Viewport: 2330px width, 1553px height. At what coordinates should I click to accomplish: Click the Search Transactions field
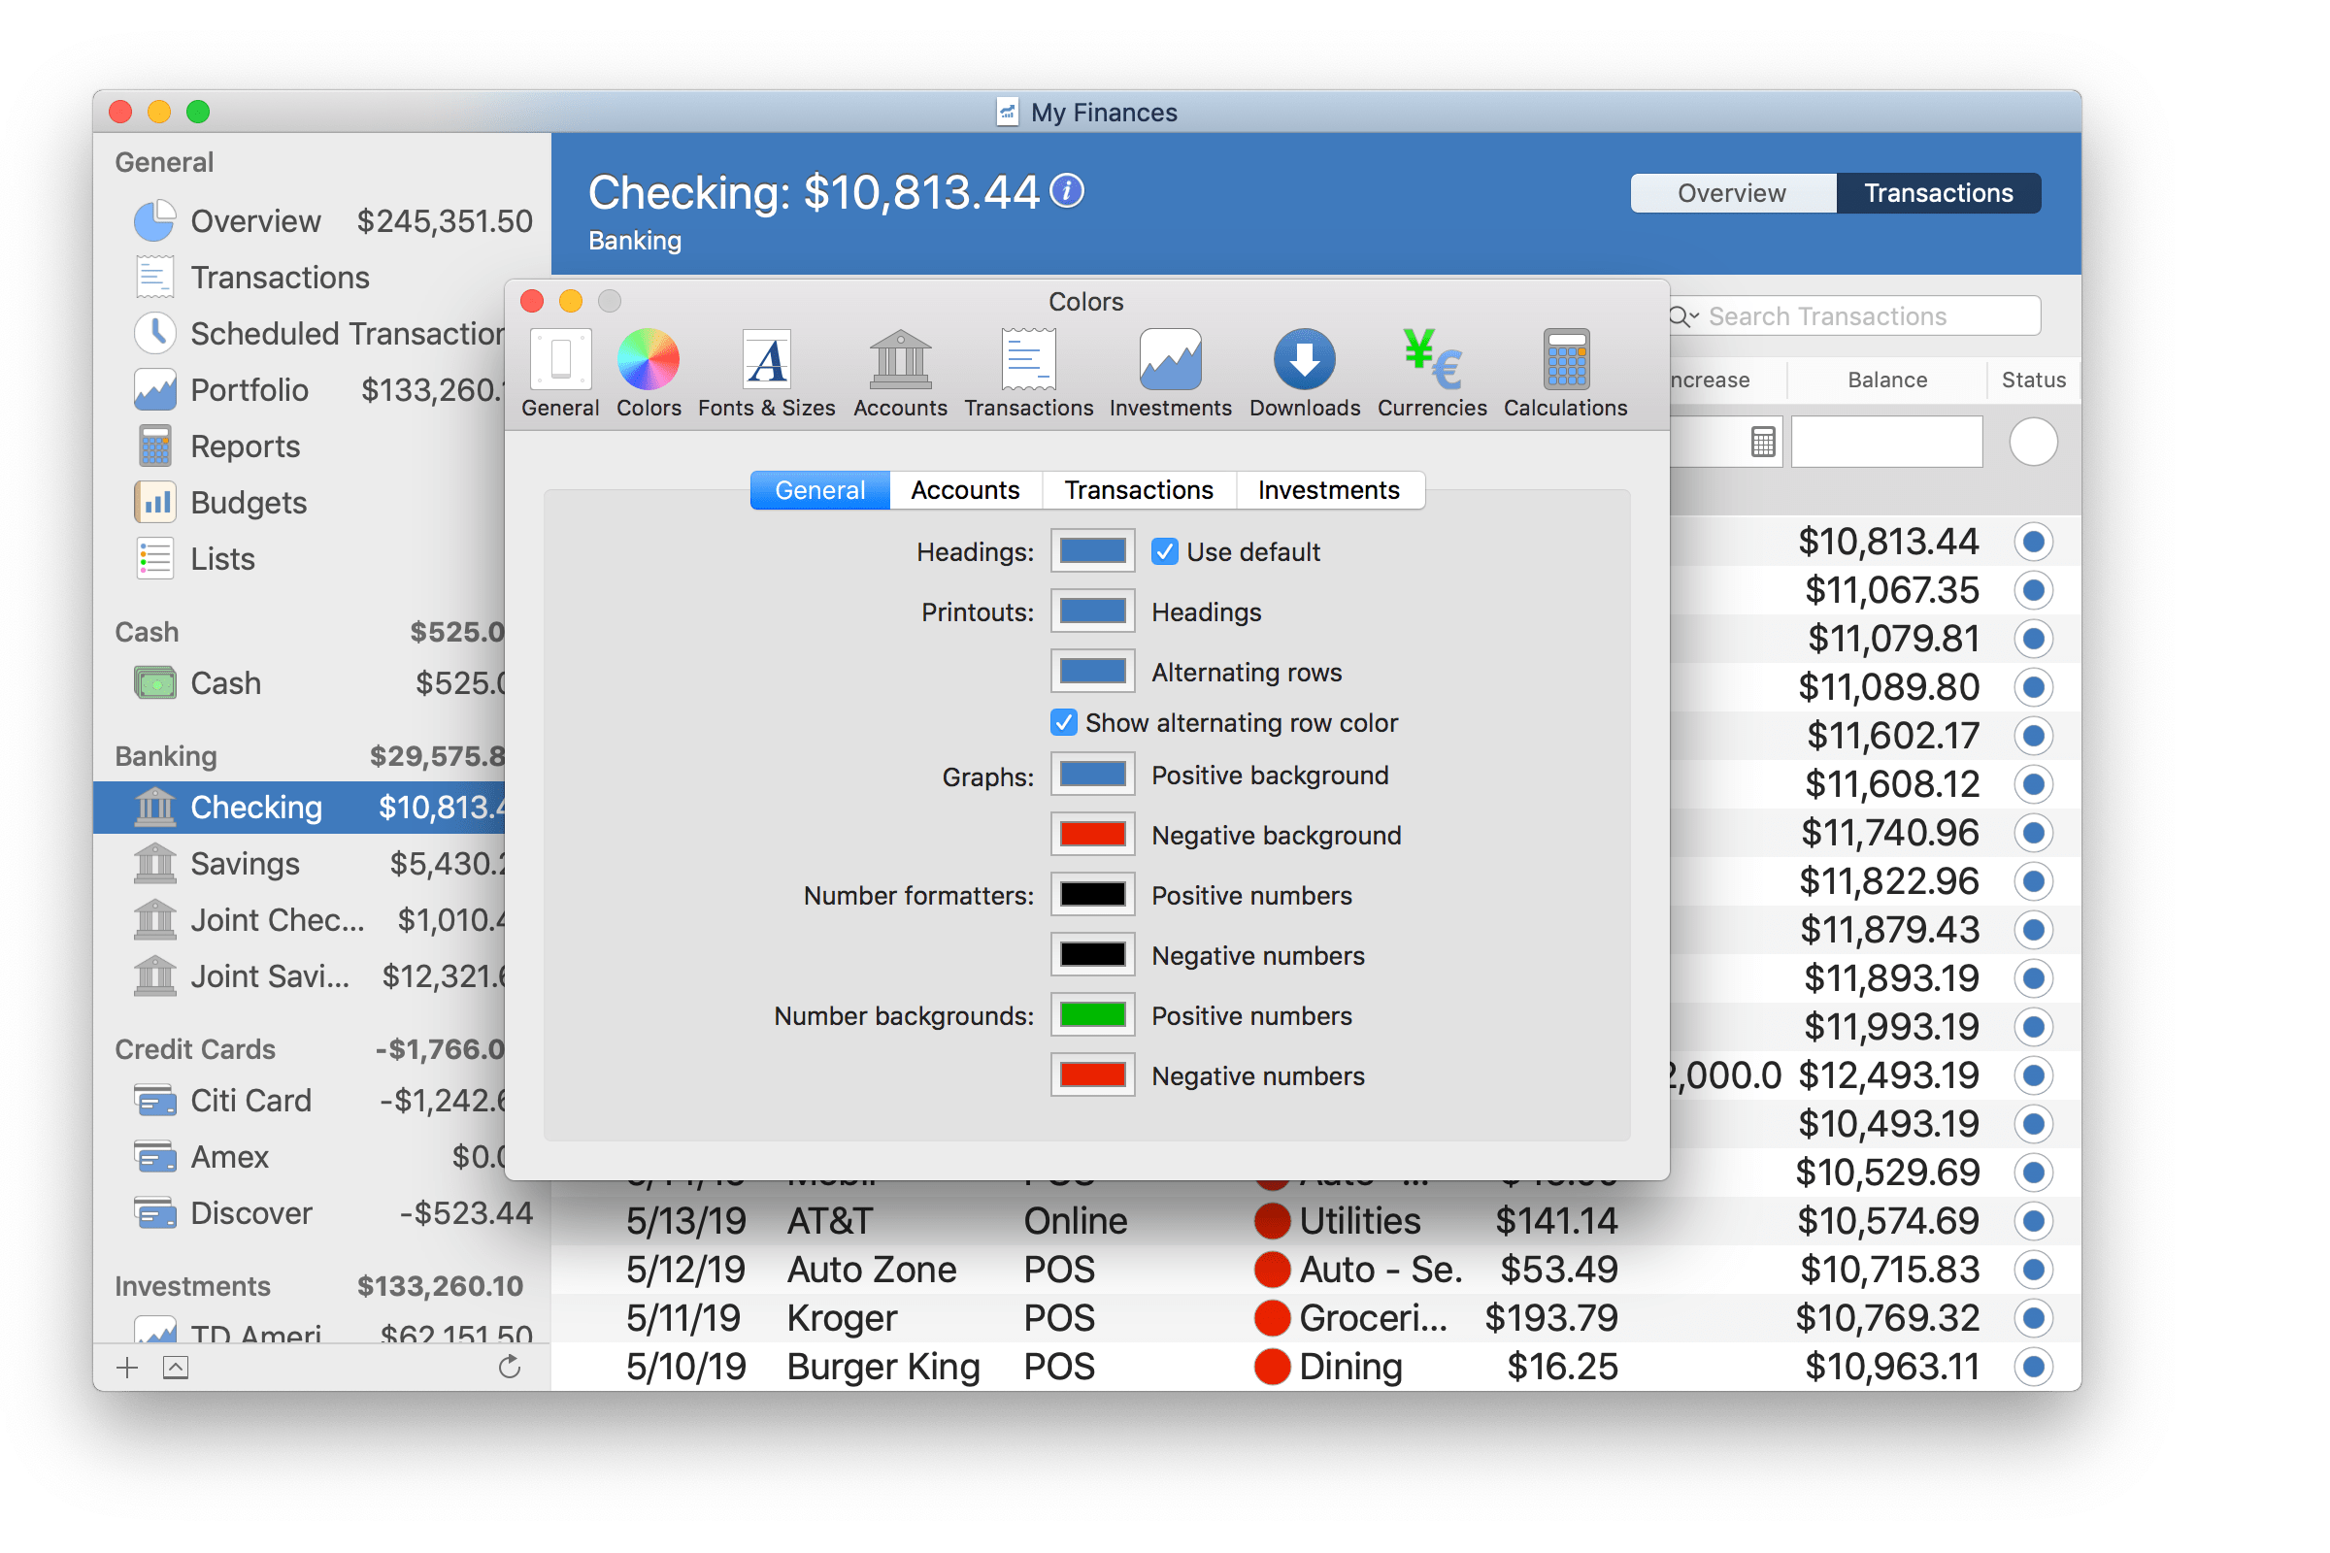tap(1855, 316)
